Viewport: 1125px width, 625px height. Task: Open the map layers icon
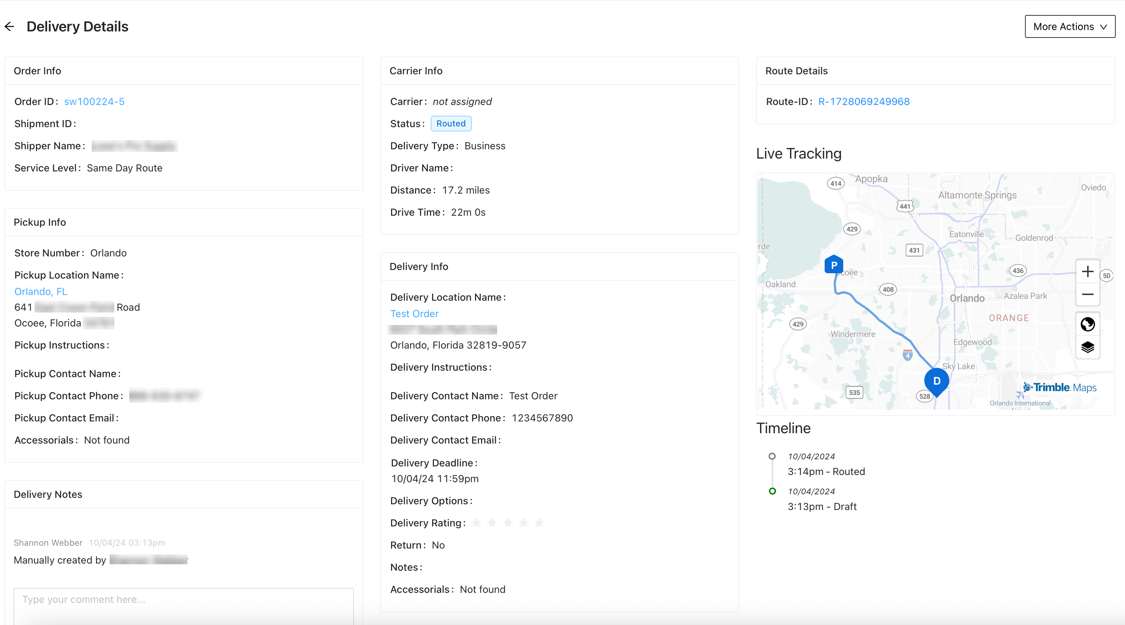(x=1087, y=347)
